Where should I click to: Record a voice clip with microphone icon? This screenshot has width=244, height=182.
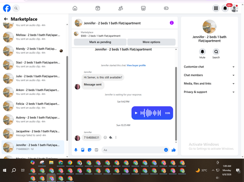click(x=76, y=150)
